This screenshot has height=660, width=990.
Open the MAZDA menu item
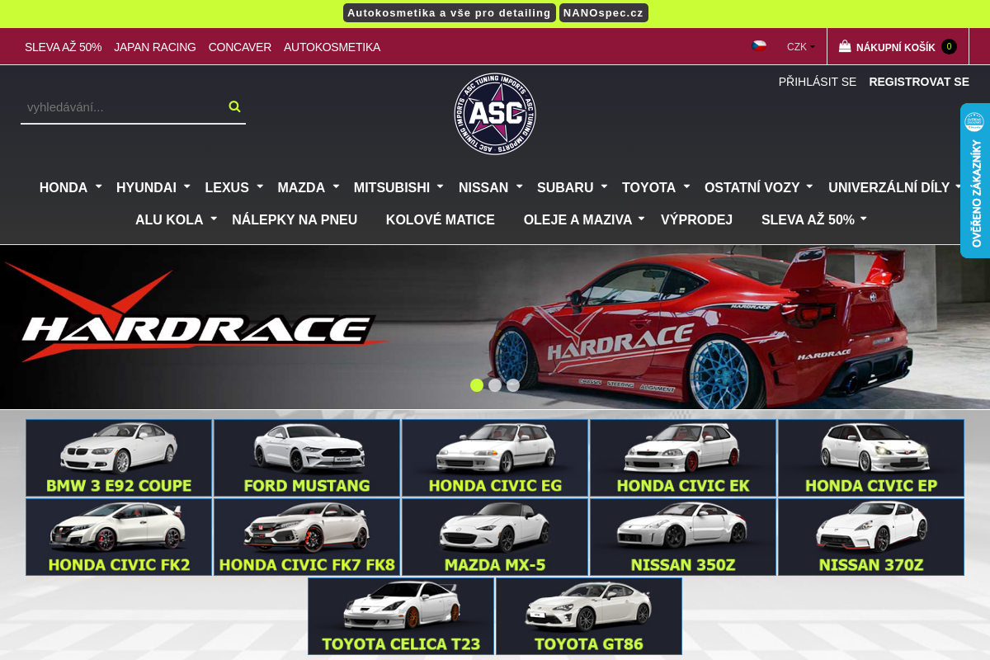click(x=301, y=187)
